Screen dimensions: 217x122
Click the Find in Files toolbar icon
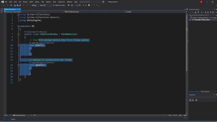click(68, 5)
